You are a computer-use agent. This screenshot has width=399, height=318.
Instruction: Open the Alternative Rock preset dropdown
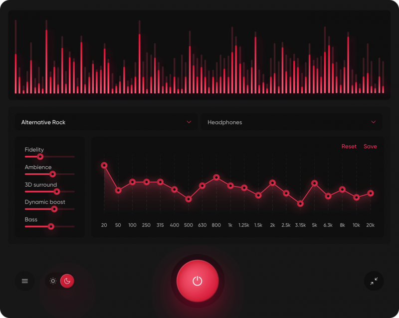(x=106, y=122)
